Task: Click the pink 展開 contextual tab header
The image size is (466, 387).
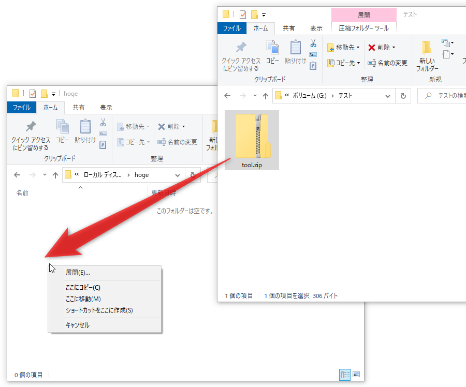Action: click(x=364, y=15)
